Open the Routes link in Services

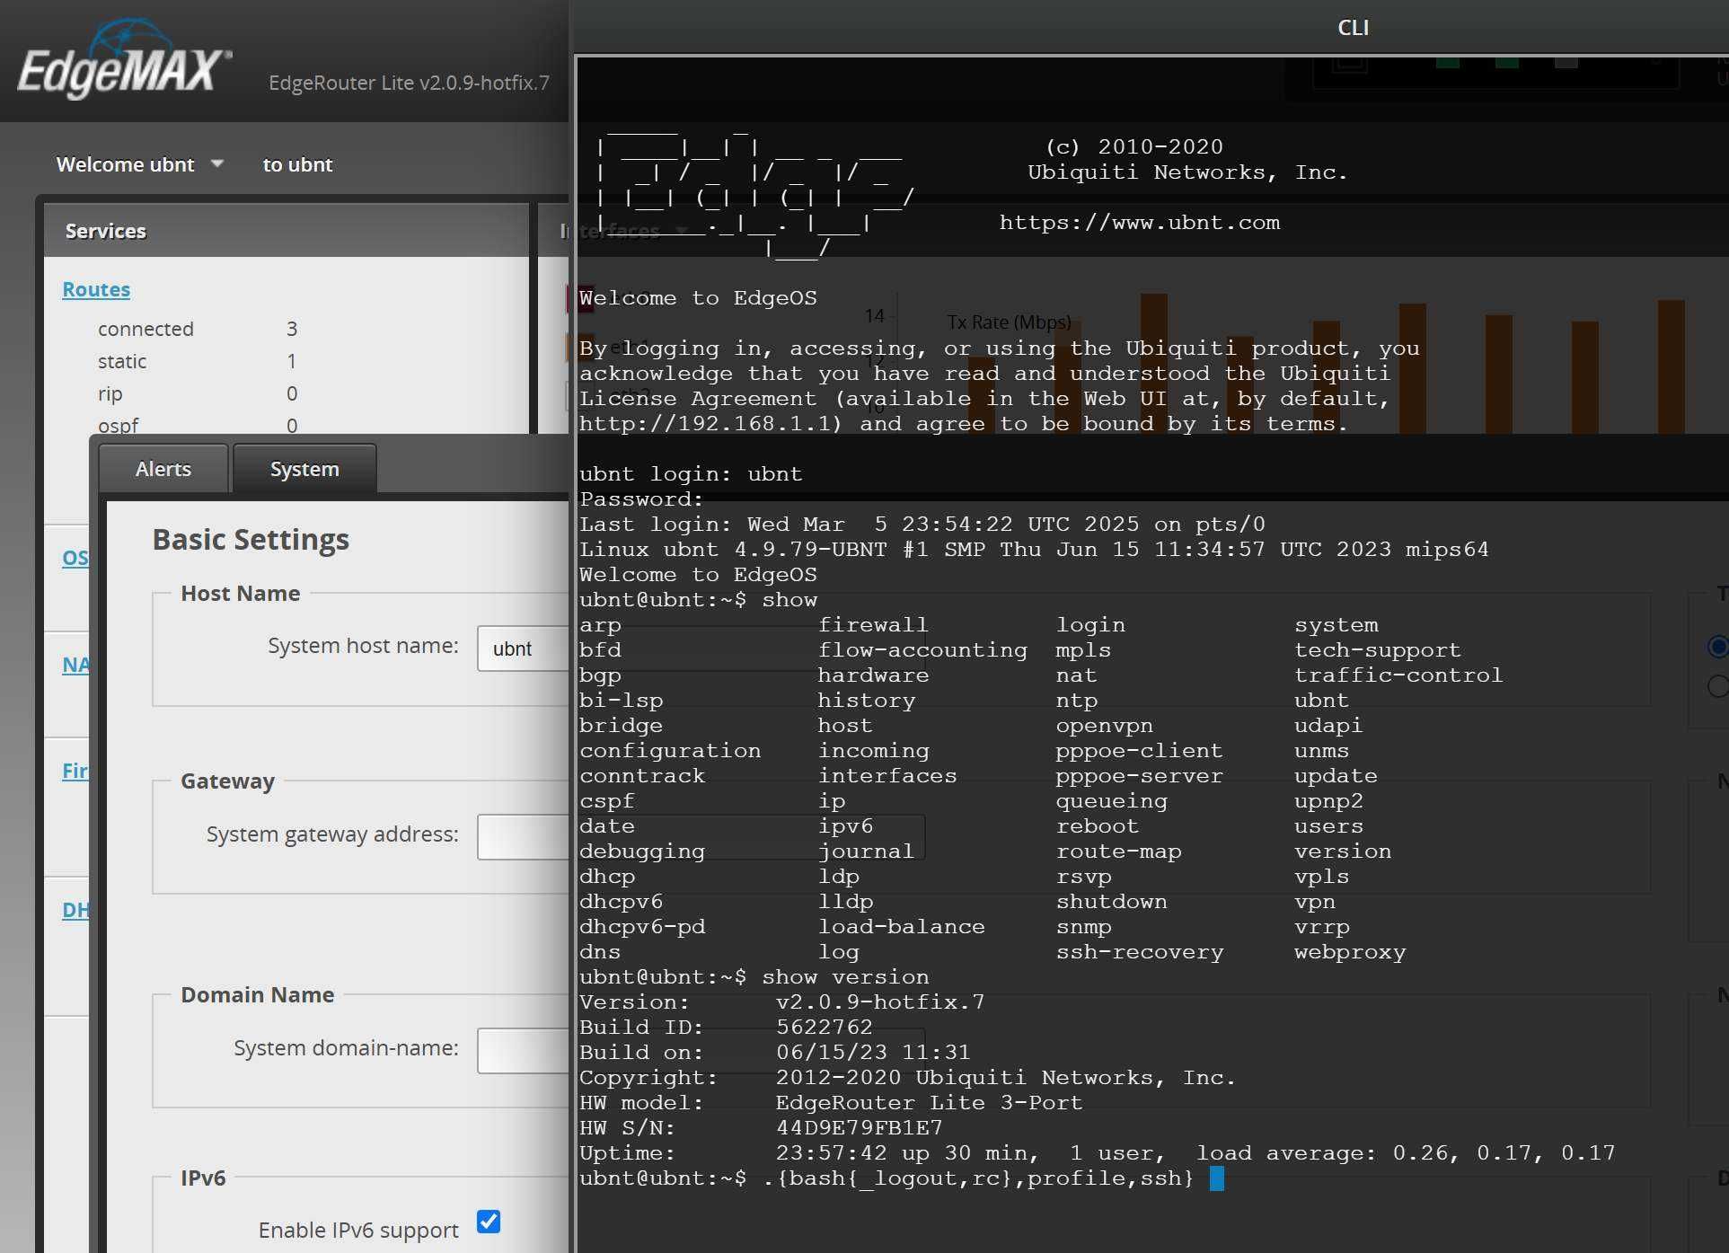96,289
